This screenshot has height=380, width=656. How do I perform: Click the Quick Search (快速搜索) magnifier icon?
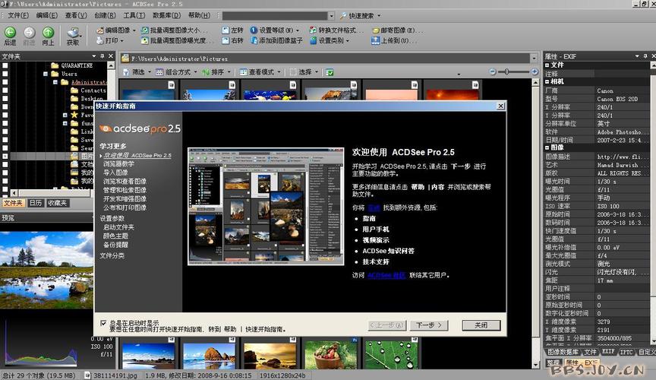click(x=343, y=16)
